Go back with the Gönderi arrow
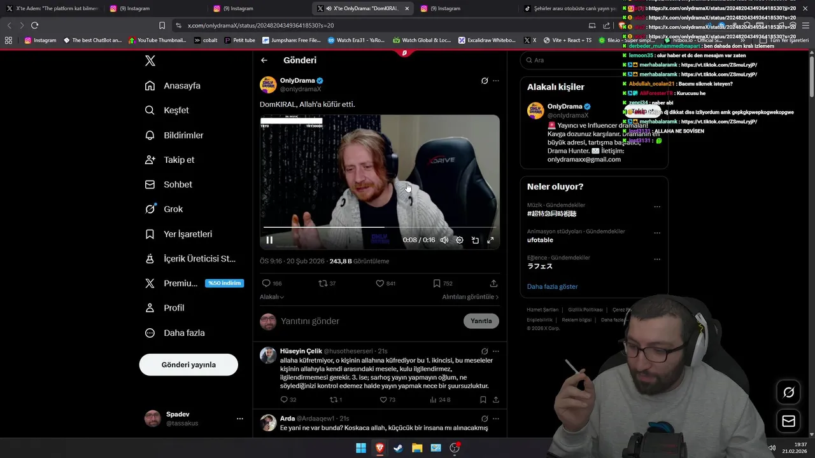 click(264, 60)
